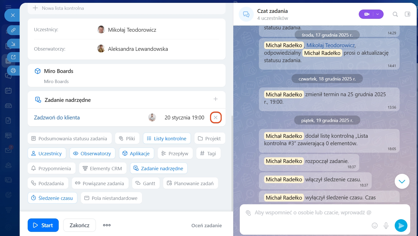Open the Zadzwoń do klienta parent task

(x=57, y=118)
